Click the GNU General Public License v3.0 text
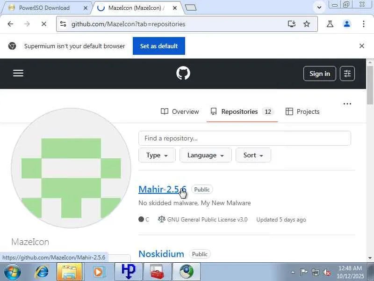This screenshot has height=281, width=374. click(207, 220)
